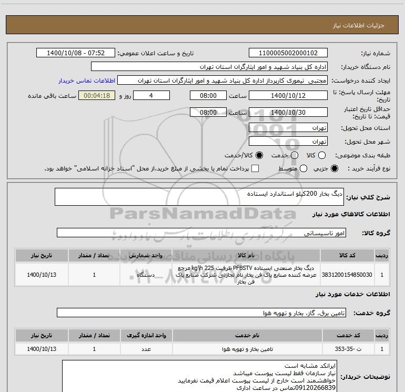Click goods code 3831200154850030 cell

(x=347, y=275)
